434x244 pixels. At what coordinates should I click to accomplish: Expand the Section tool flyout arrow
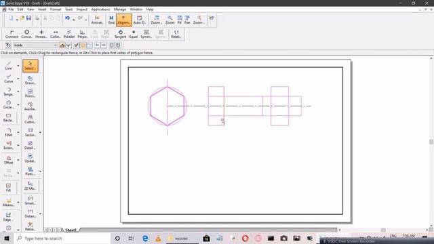click(x=41, y=133)
